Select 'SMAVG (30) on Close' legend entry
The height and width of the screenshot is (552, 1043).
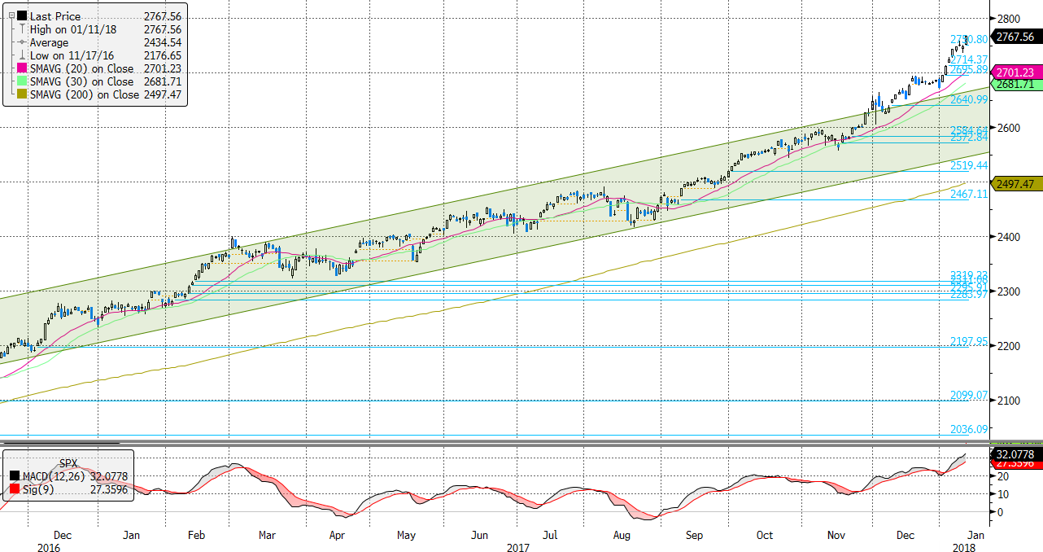click(x=81, y=81)
